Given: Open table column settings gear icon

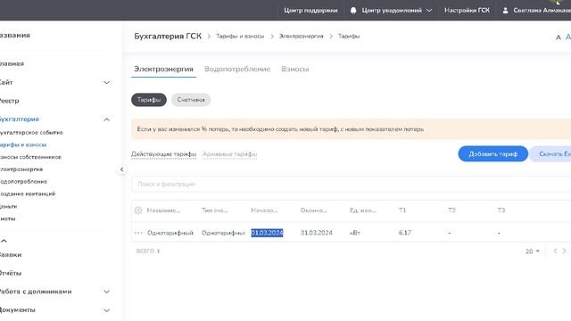Looking at the screenshot, I should (138, 210).
